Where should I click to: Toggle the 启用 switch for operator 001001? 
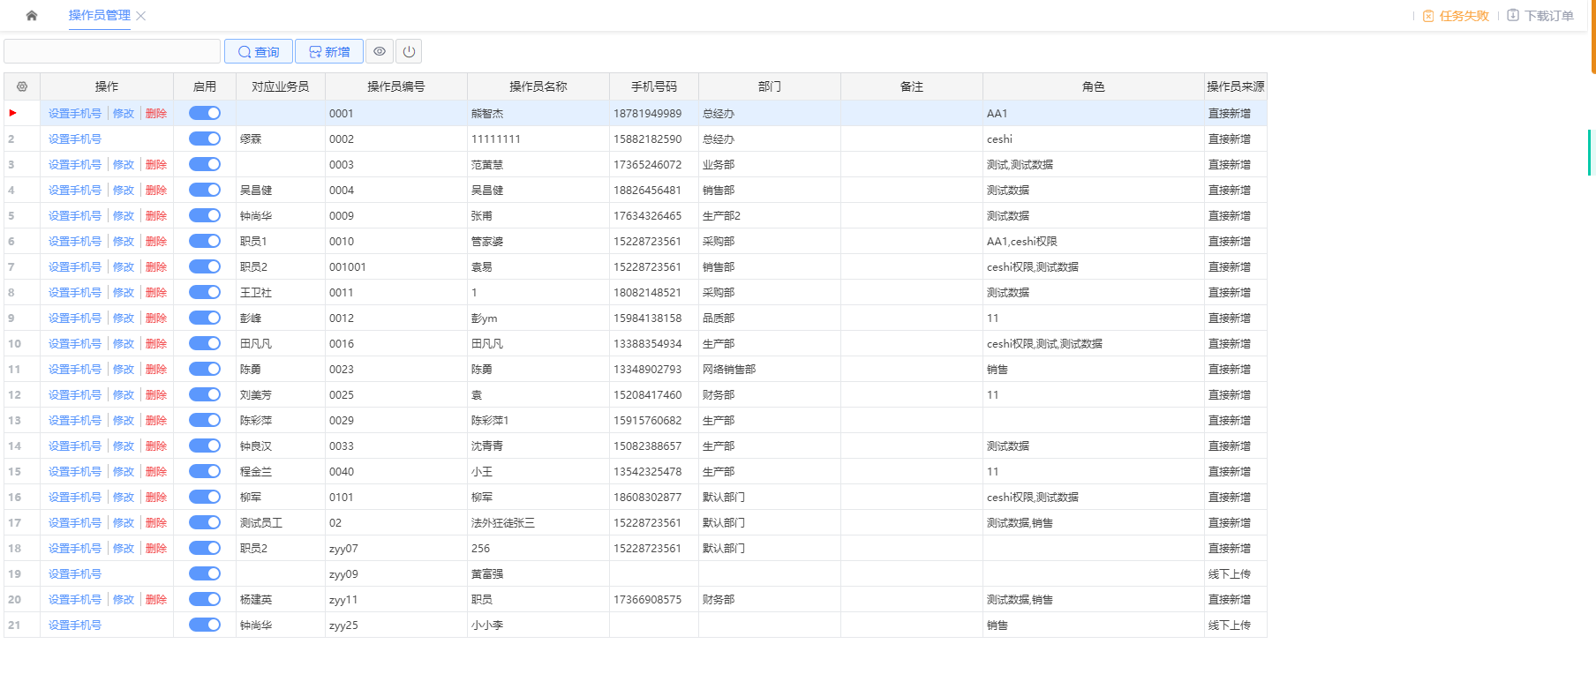click(x=205, y=266)
